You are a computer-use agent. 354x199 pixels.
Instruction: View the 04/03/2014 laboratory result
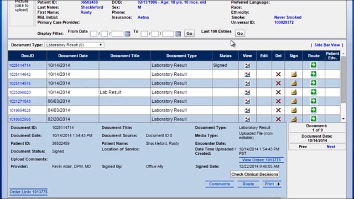click(x=247, y=111)
